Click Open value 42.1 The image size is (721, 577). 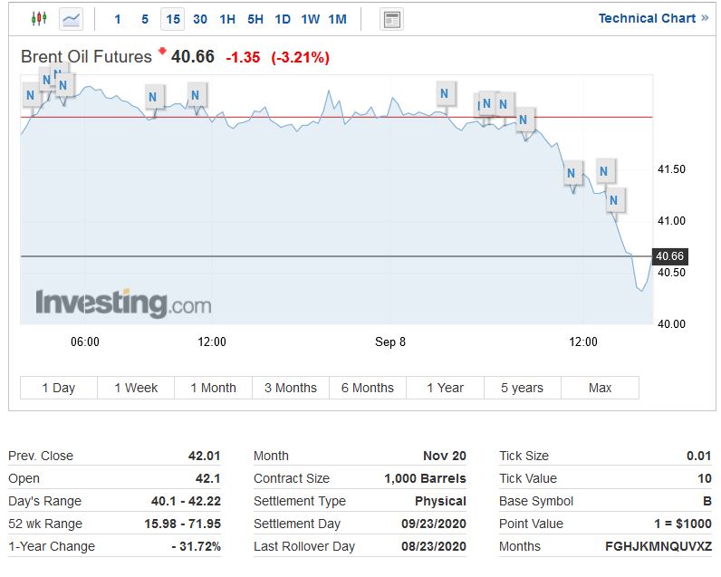[x=207, y=478]
